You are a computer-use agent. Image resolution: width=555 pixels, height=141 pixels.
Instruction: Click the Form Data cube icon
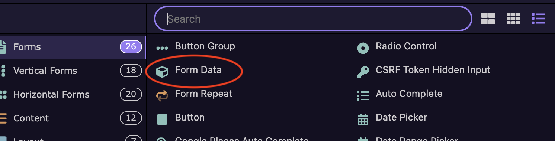(x=162, y=71)
